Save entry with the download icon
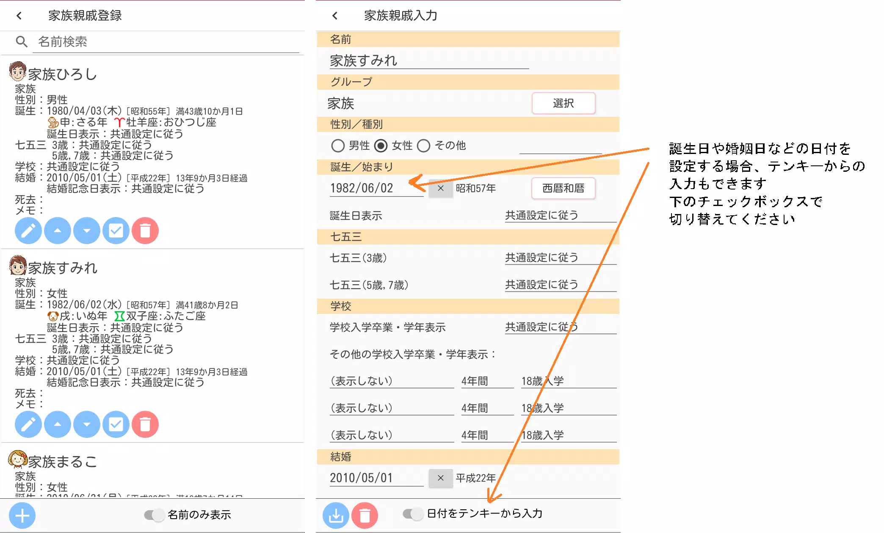Image resolution: width=884 pixels, height=533 pixels. click(336, 515)
